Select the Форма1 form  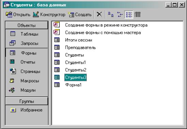[73, 85]
